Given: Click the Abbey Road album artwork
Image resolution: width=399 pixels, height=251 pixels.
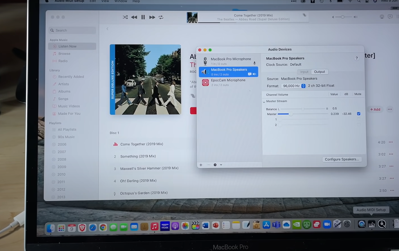Looking at the screenshot, I should pyautogui.click(x=145, y=79).
